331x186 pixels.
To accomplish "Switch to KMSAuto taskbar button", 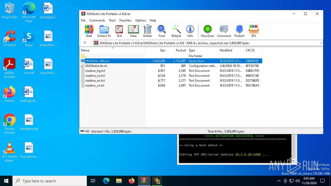I will pos(157,181).
